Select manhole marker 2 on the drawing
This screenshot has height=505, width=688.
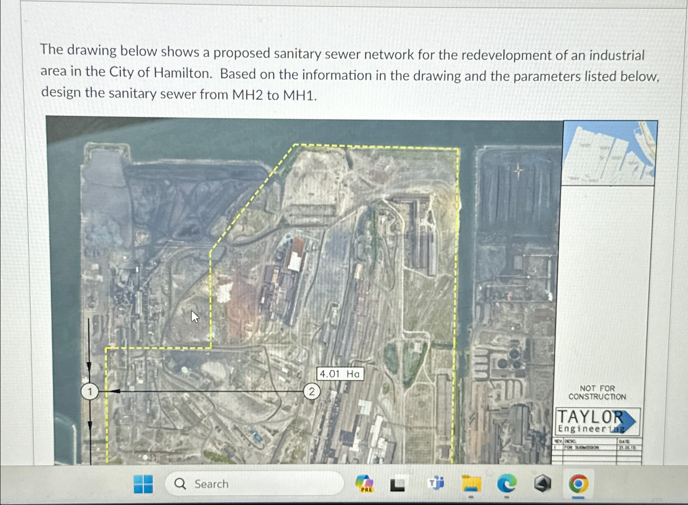point(312,392)
